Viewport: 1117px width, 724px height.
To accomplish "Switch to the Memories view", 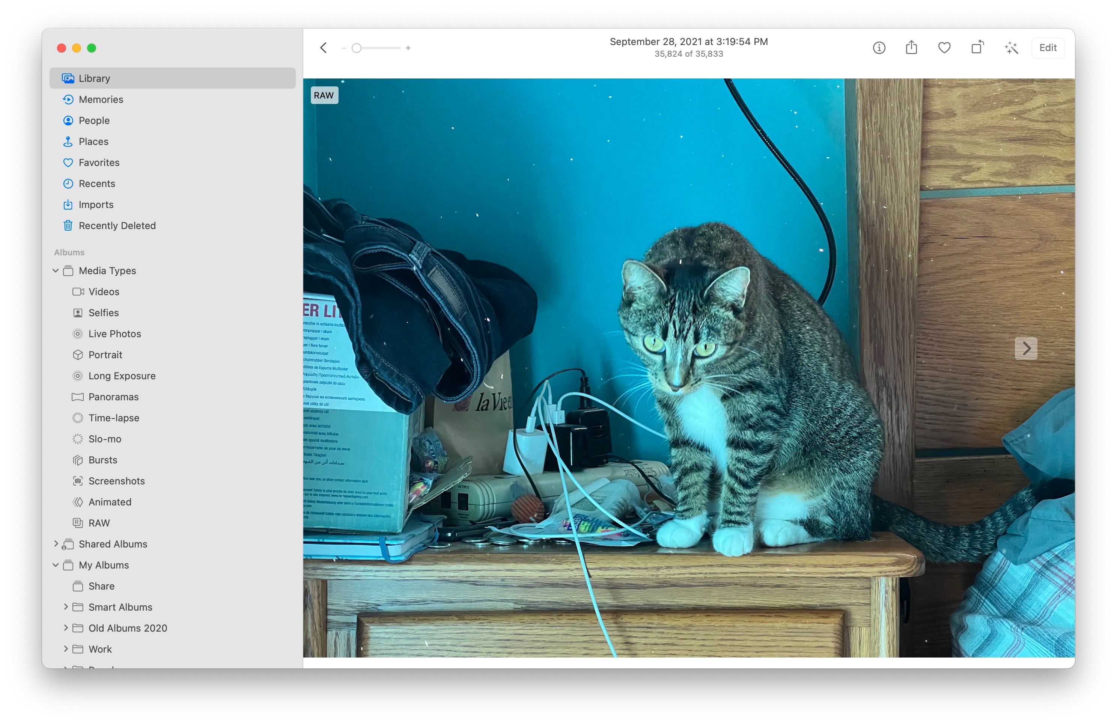I will click(x=101, y=99).
